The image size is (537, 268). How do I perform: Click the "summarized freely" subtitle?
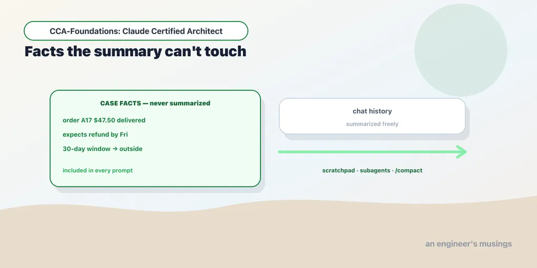[372, 124]
